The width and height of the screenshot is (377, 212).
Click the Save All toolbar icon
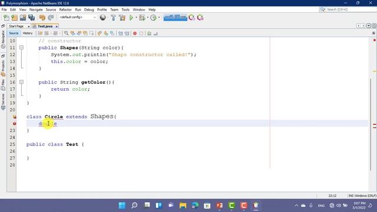point(31,18)
